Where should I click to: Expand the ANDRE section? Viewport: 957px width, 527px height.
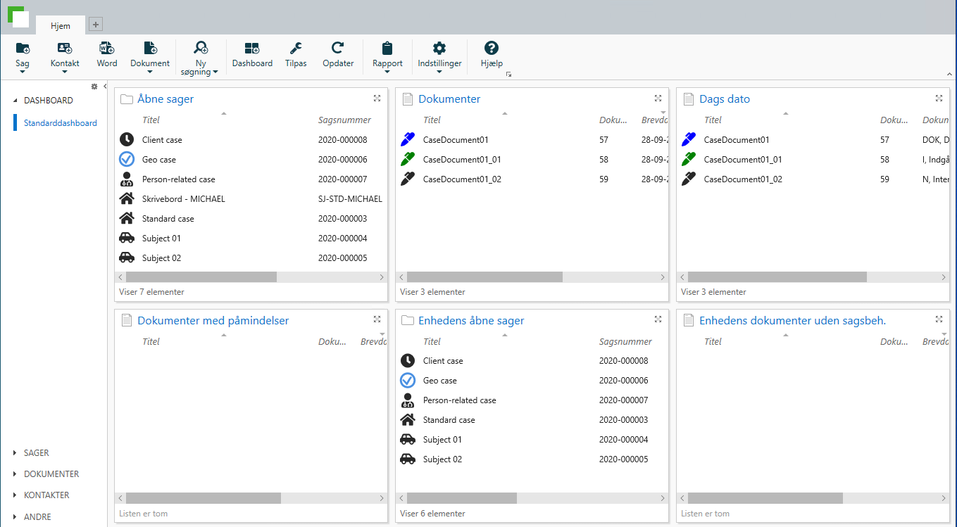tap(15, 516)
